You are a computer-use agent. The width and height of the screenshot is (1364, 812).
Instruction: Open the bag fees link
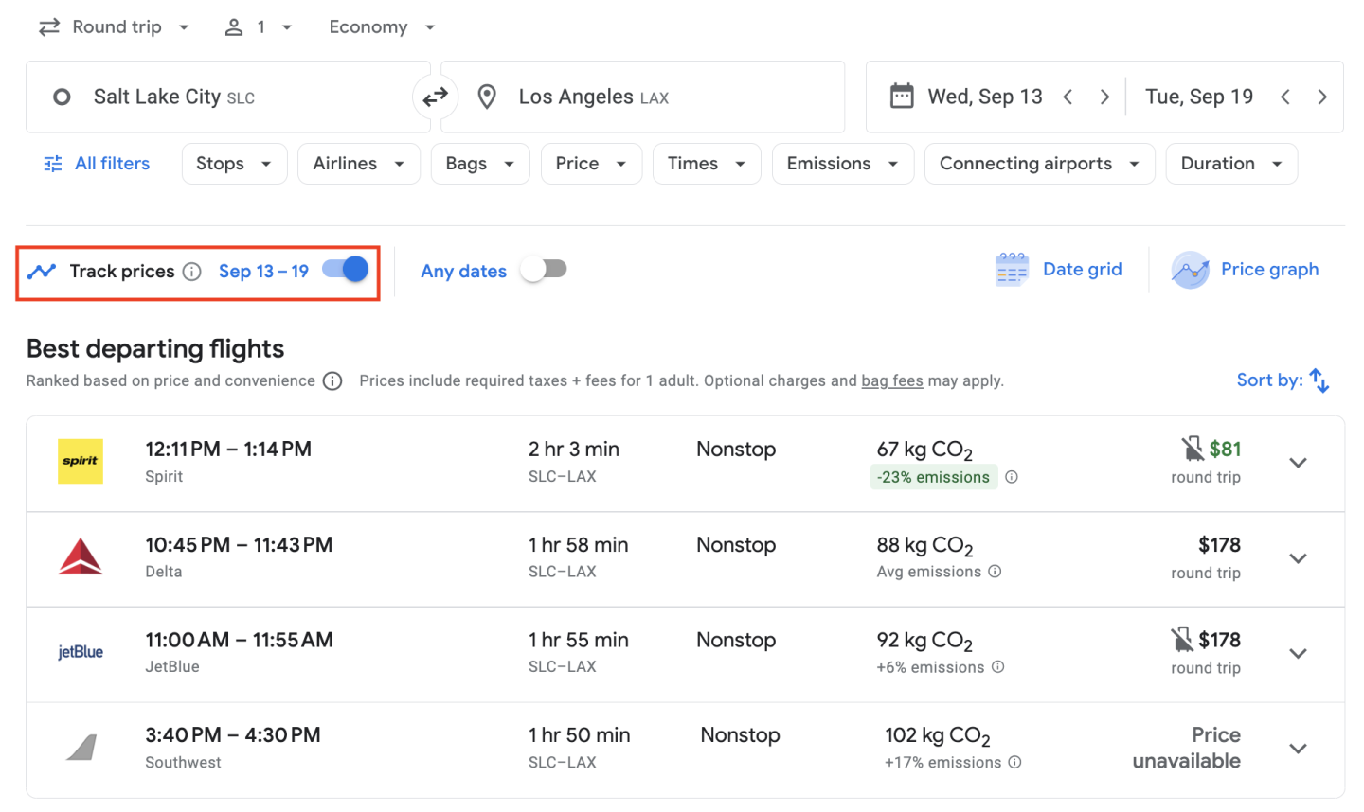pos(891,380)
